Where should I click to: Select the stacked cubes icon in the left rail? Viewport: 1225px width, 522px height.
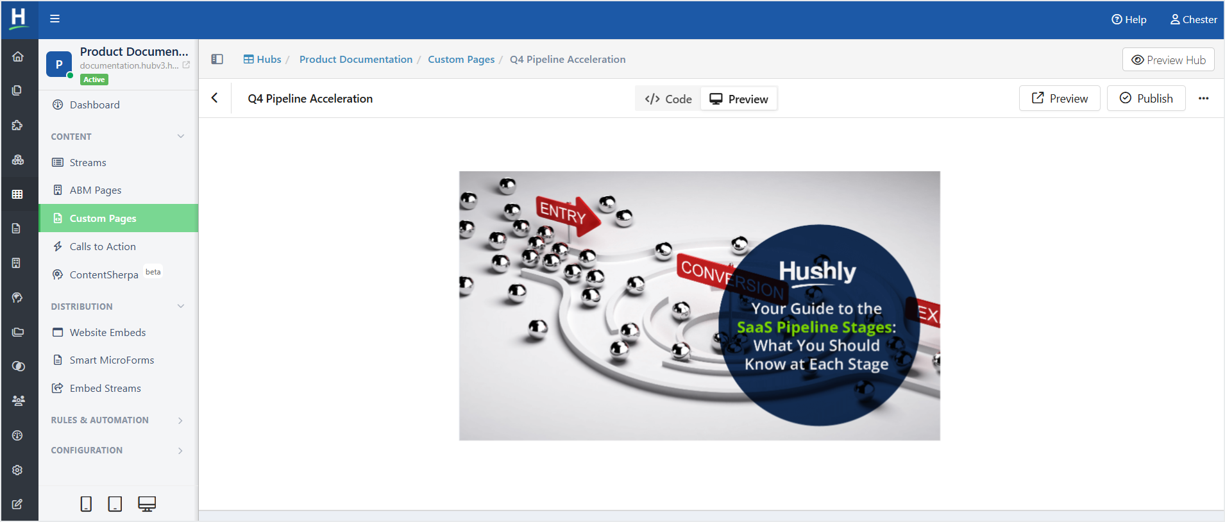pyautogui.click(x=18, y=160)
